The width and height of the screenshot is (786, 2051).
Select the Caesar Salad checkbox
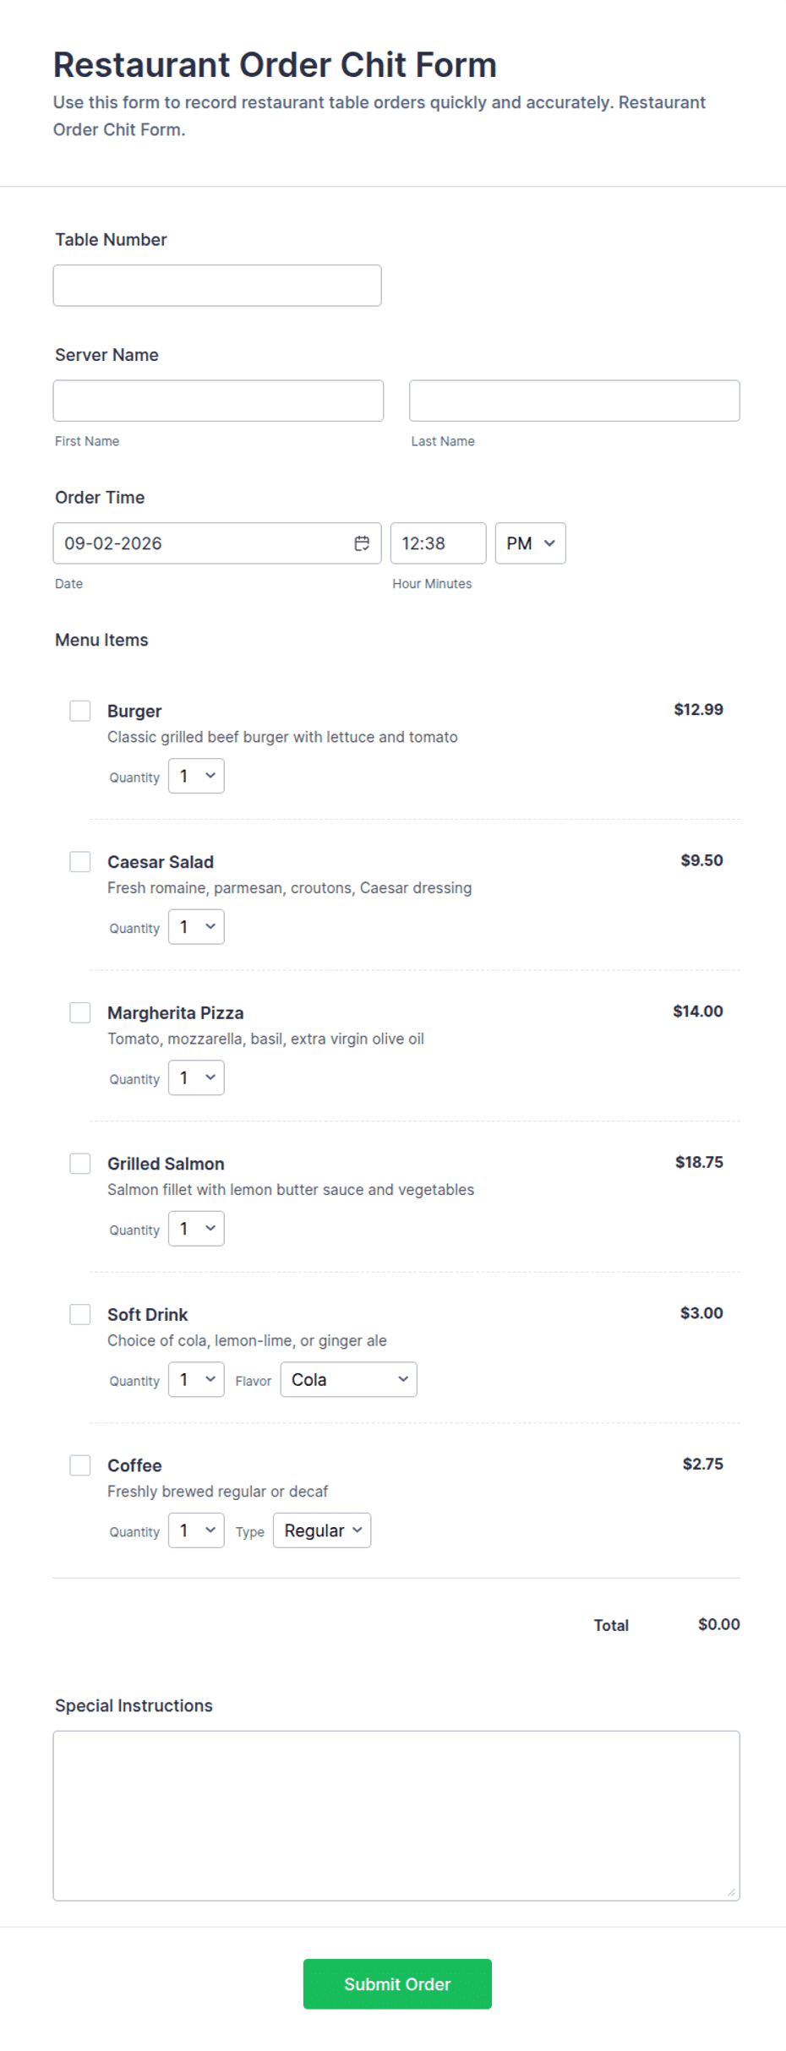[80, 862]
